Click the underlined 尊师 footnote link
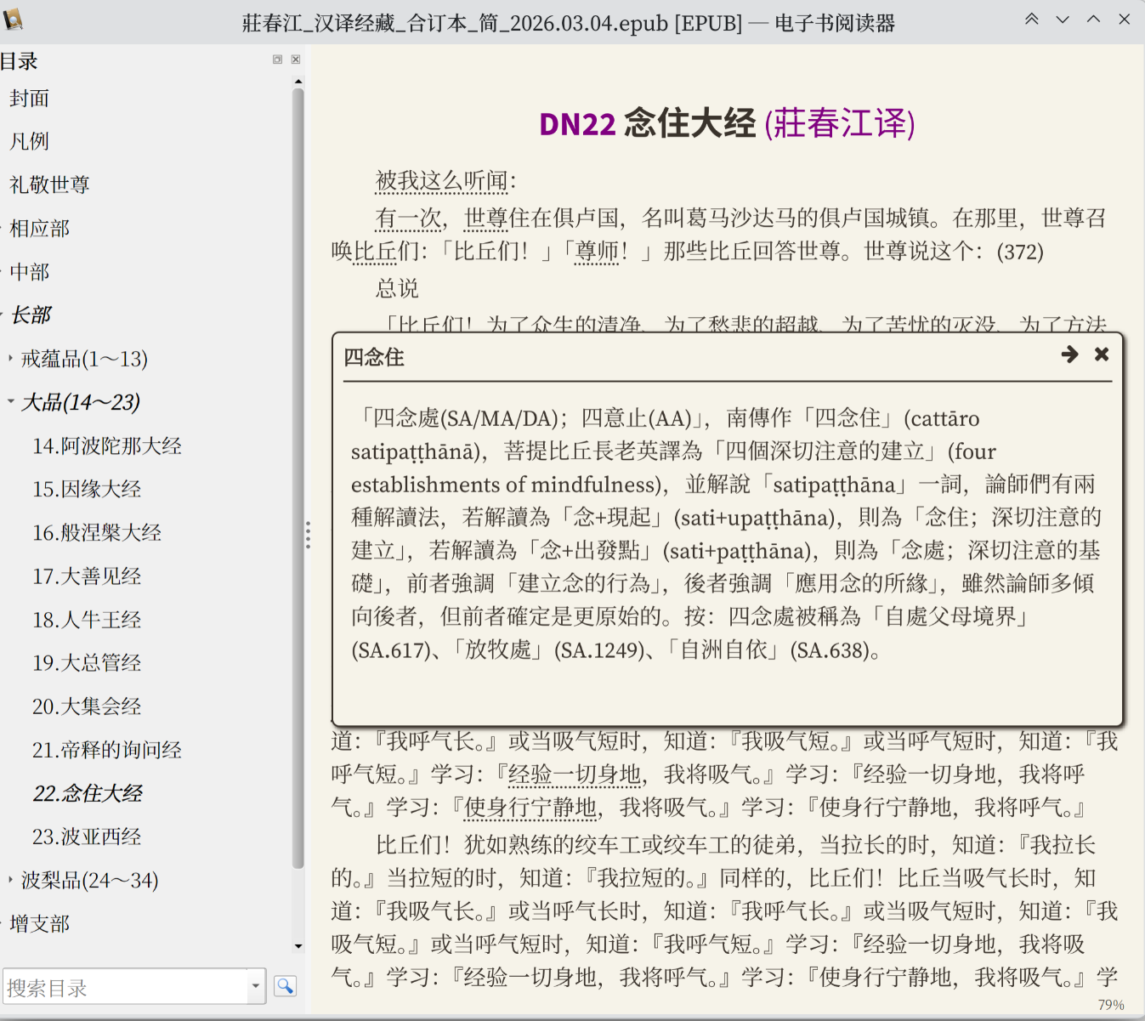This screenshot has height=1021, width=1145. 597,252
